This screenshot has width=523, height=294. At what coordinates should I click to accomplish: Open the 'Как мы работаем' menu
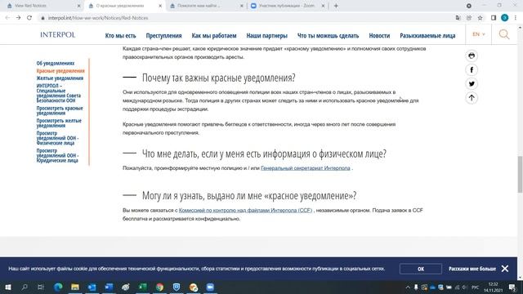pos(214,36)
